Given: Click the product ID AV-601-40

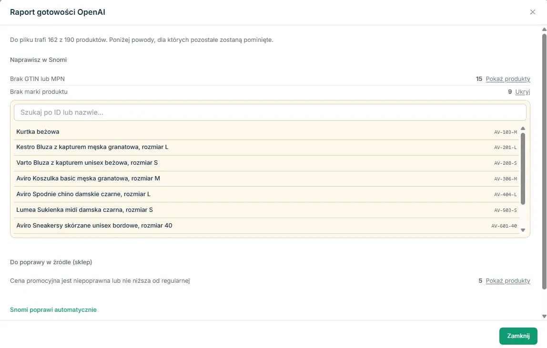Looking at the screenshot, I should tap(504, 226).
